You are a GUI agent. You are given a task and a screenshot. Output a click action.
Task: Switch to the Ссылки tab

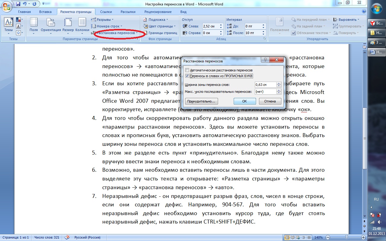pyautogui.click(x=106, y=12)
